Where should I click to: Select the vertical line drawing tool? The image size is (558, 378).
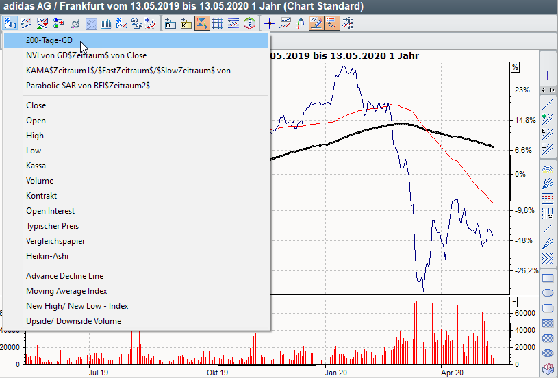coord(547,75)
